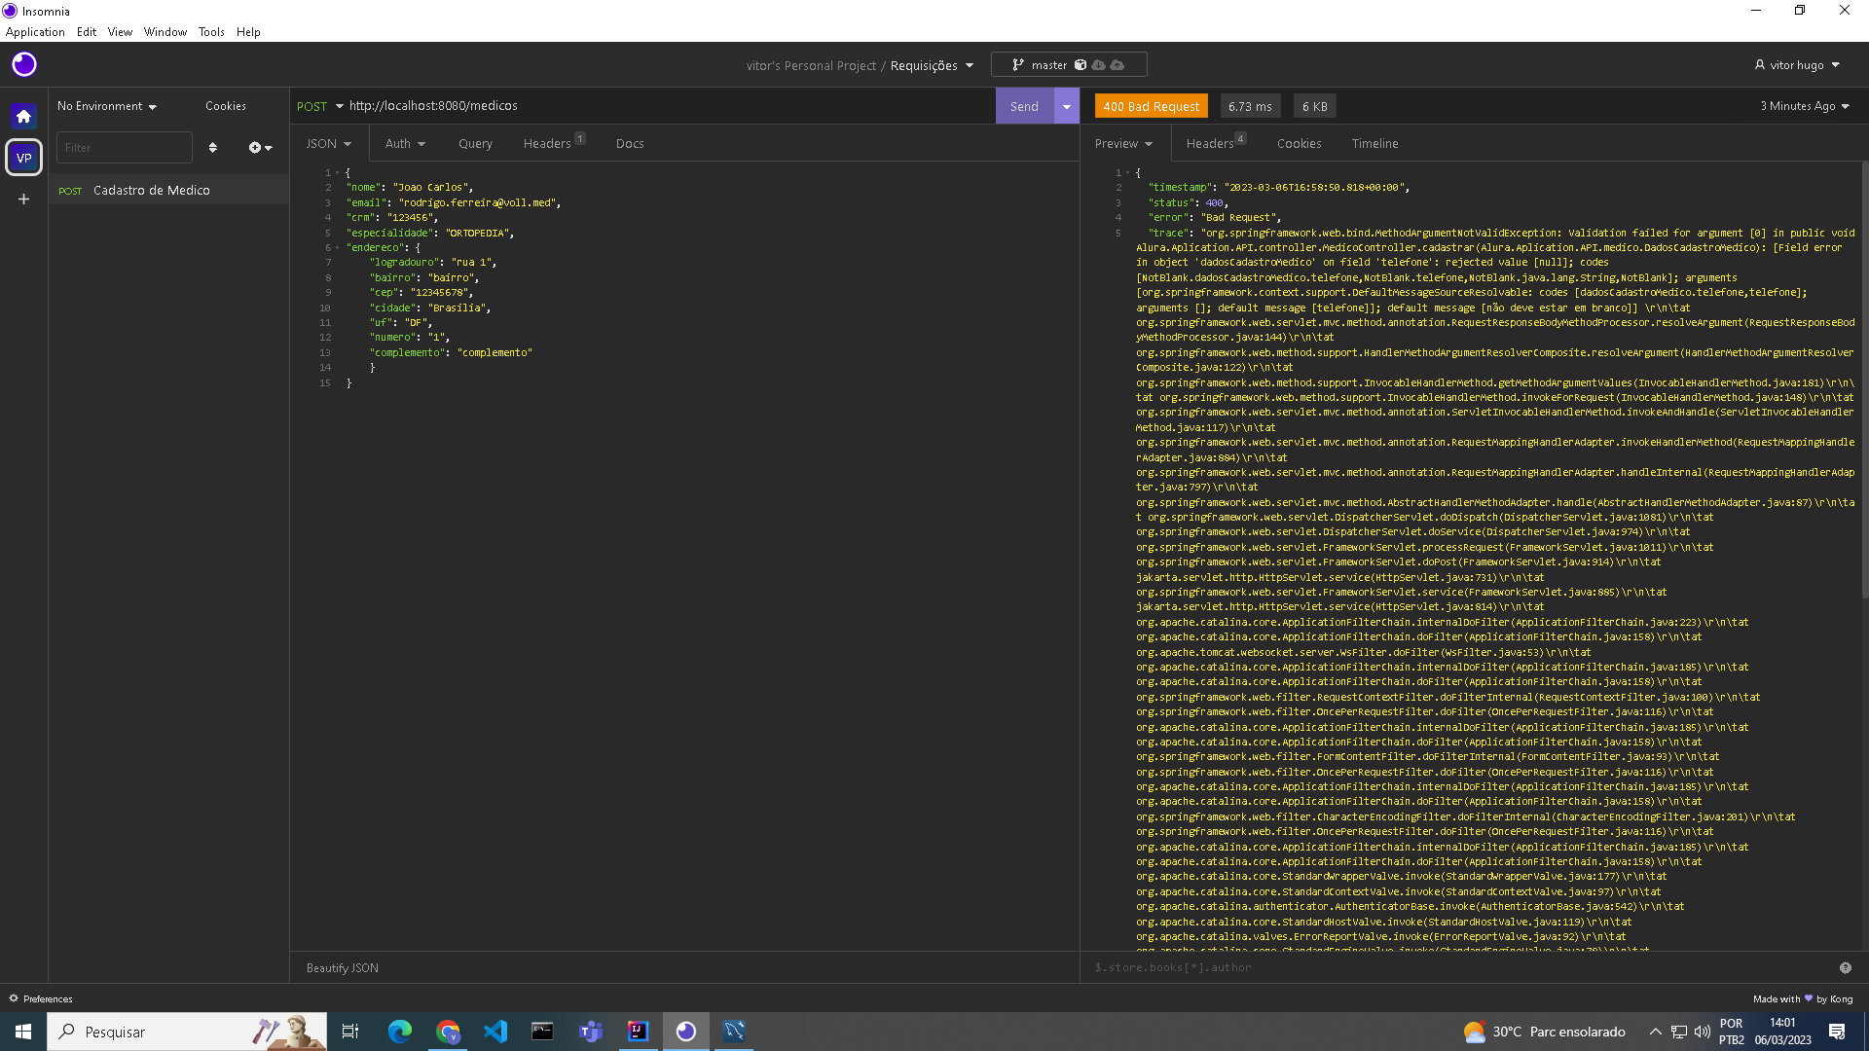The height and width of the screenshot is (1051, 1869).
Task: Open the Application menu
Action: (x=35, y=32)
